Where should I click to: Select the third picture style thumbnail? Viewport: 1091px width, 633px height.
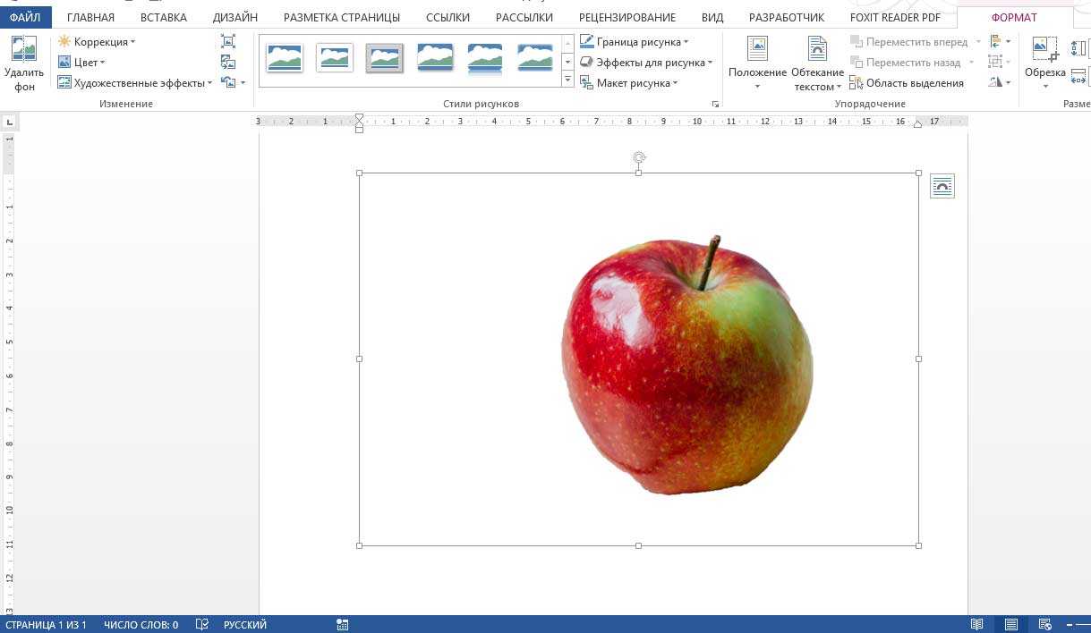tap(385, 59)
